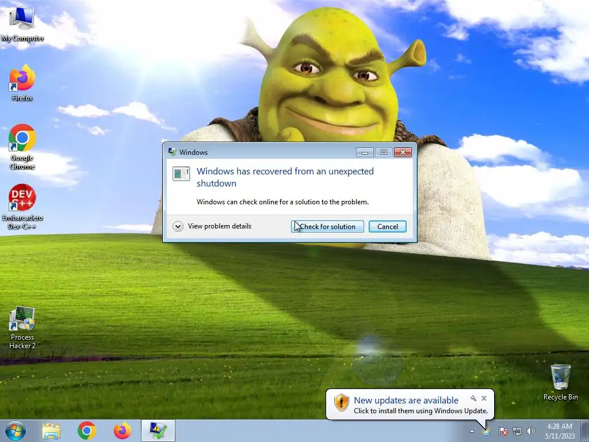Select the Process Hacker 2 desktop shortcut
This screenshot has height=442, width=589.
(x=22, y=327)
